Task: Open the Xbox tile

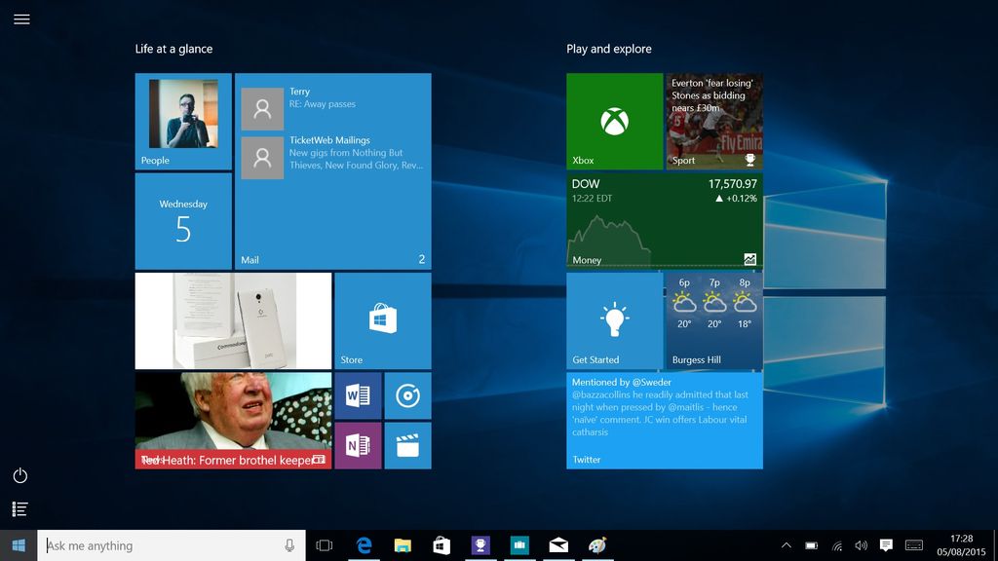Action: (614, 120)
